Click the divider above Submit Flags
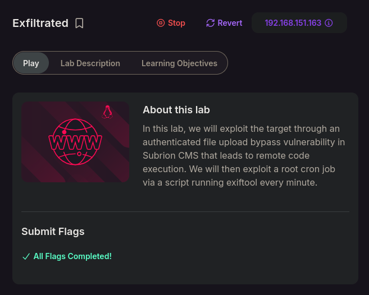369x295 pixels. [x=185, y=211]
